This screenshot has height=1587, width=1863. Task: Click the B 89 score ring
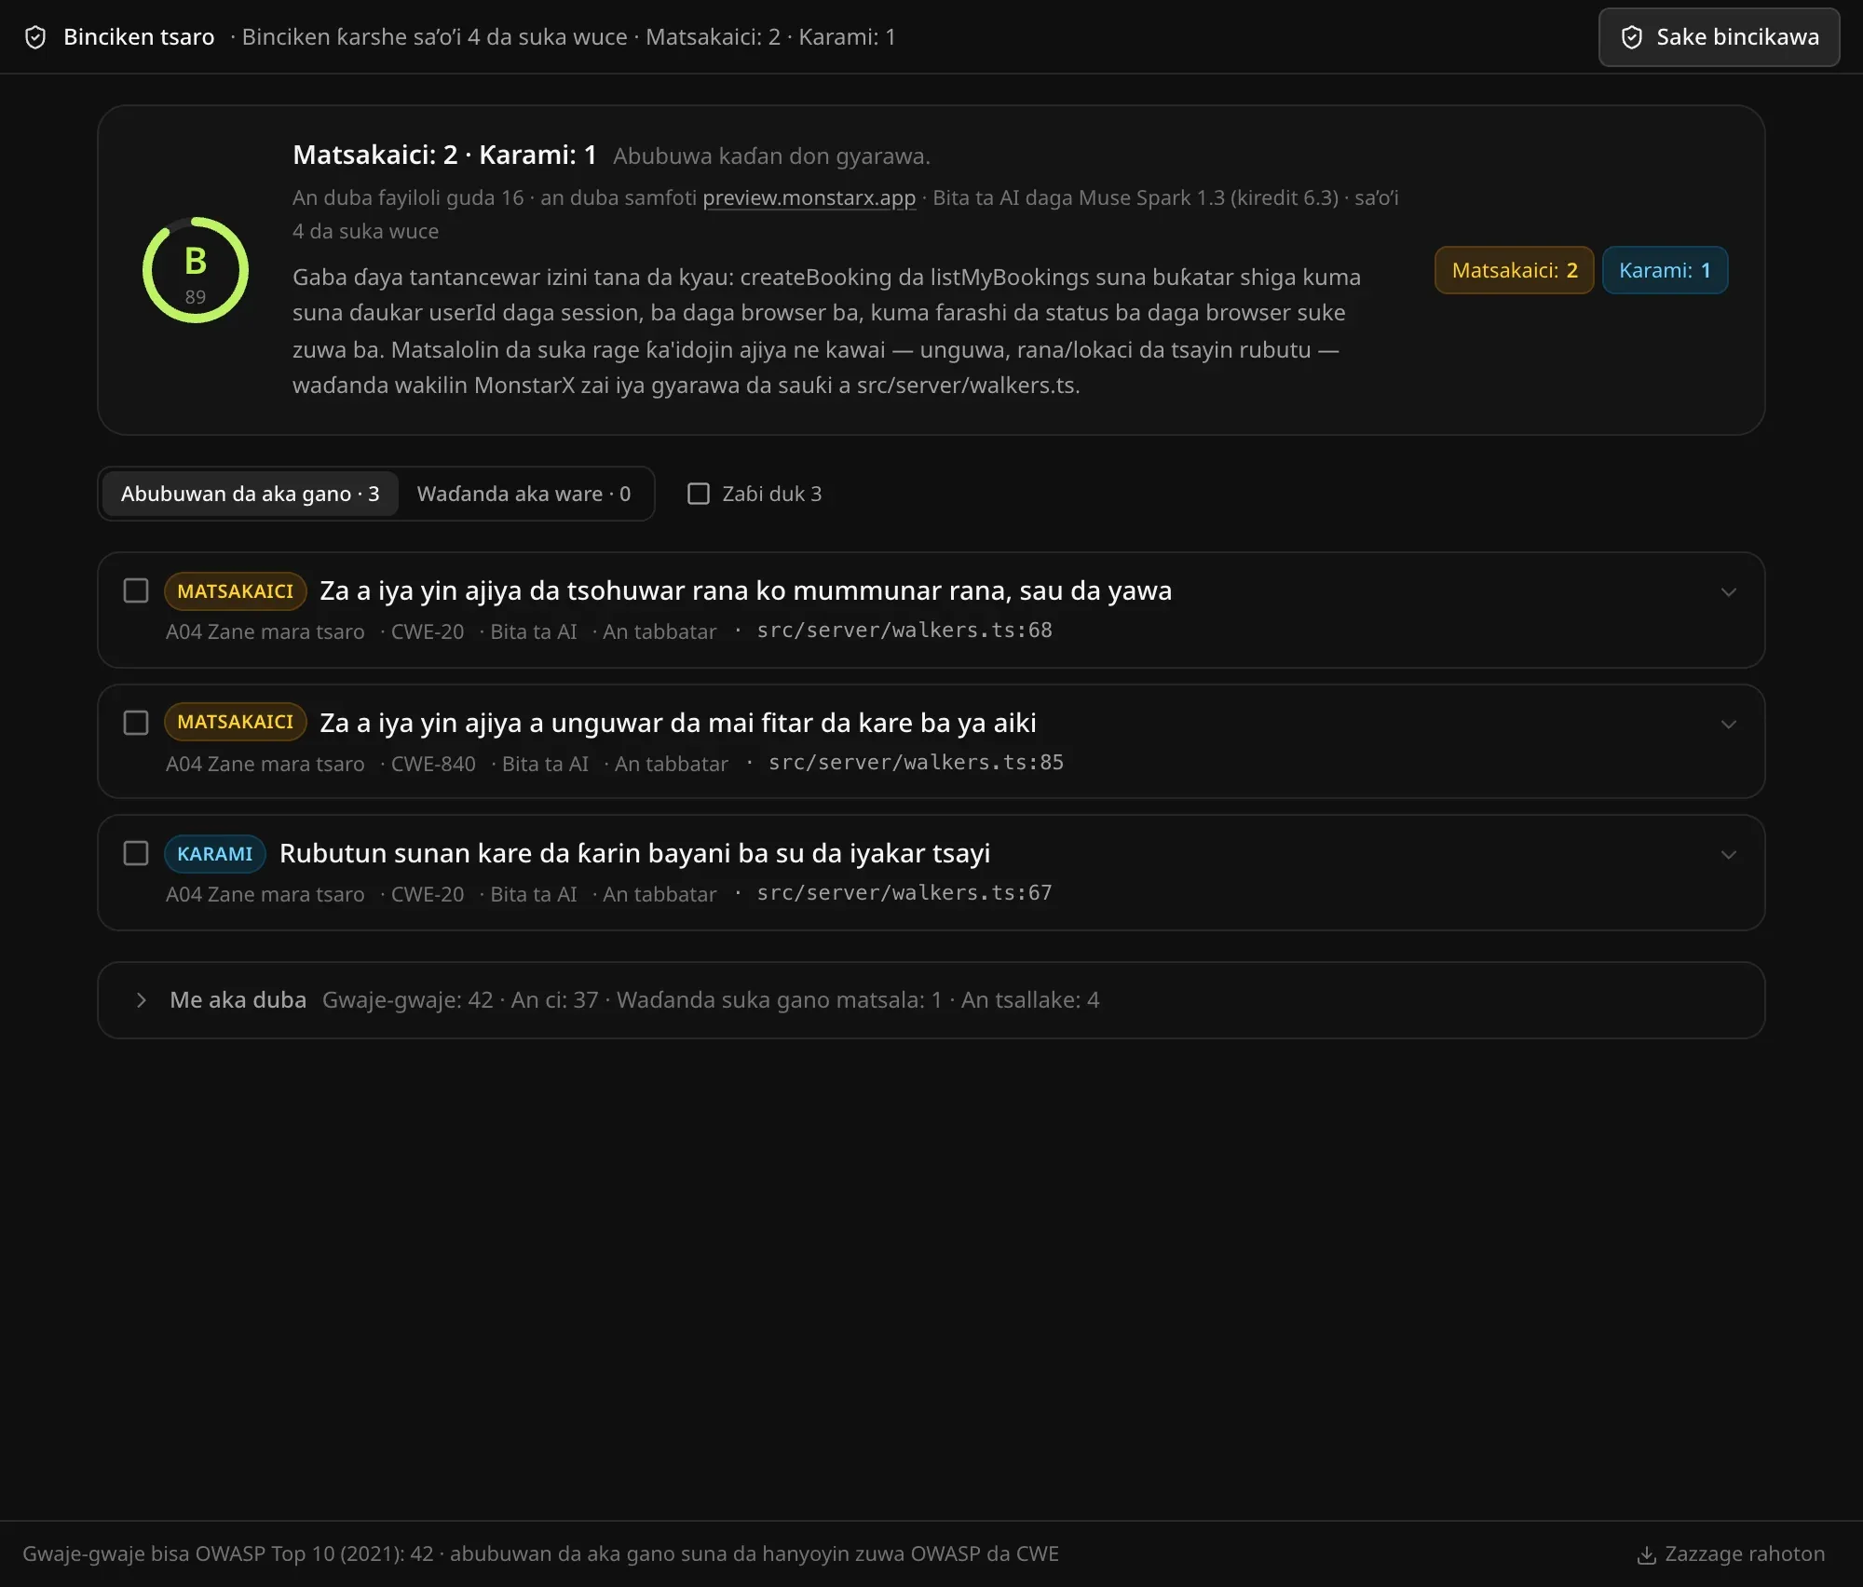click(195, 270)
